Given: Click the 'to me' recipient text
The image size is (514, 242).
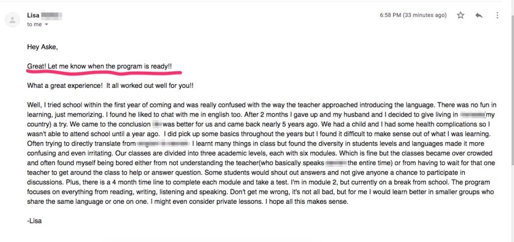Looking at the screenshot, I should click(35, 25).
